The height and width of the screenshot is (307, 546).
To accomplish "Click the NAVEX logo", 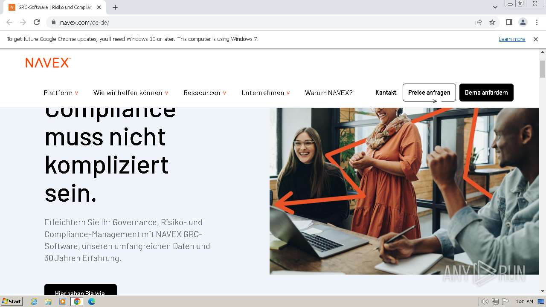I will point(48,63).
